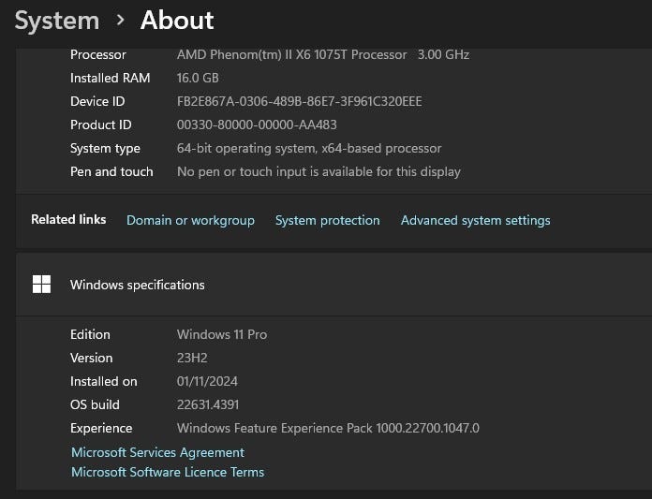Open Microsoft Software Licence Terms
Viewport: 652px width, 499px height.
pos(168,472)
